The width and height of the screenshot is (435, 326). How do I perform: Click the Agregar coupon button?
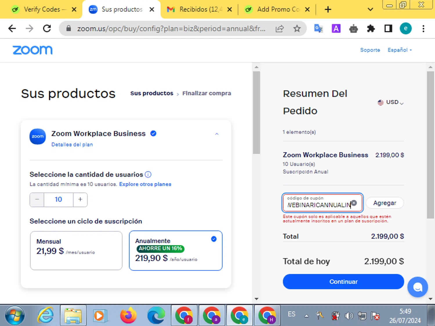point(385,203)
